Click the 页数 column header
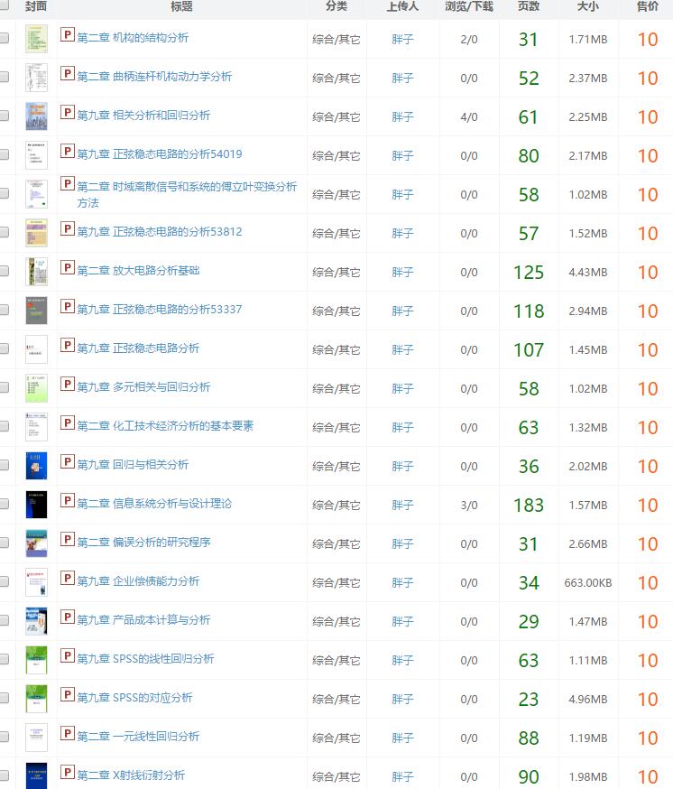 pos(529,6)
